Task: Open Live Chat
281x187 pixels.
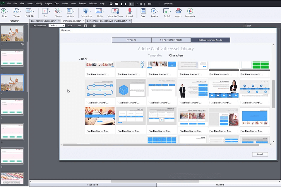Action: 168,4
